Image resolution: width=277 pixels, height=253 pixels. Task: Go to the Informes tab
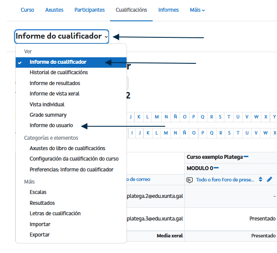point(168,10)
